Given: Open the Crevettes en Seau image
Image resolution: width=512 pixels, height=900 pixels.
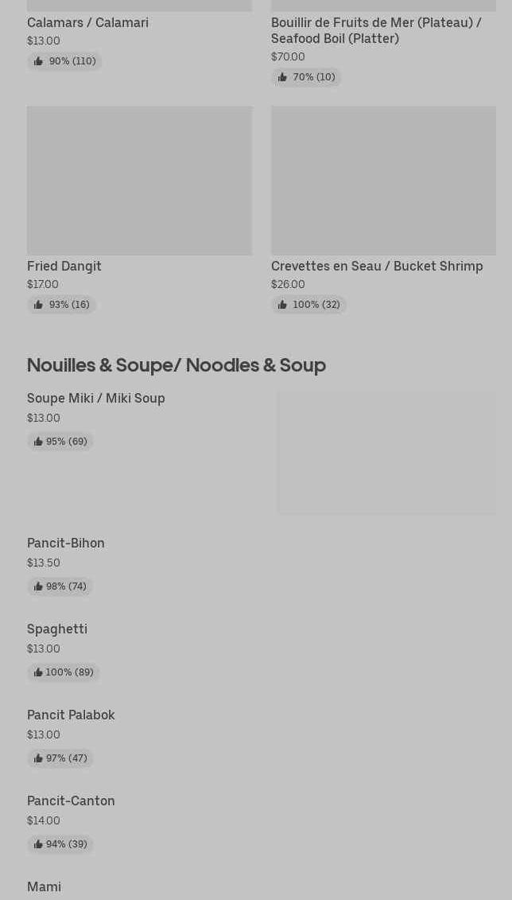Looking at the screenshot, I should click(x=383, y=181).
